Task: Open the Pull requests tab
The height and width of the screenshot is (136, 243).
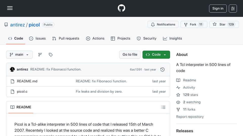Action: tap(66, 38)
